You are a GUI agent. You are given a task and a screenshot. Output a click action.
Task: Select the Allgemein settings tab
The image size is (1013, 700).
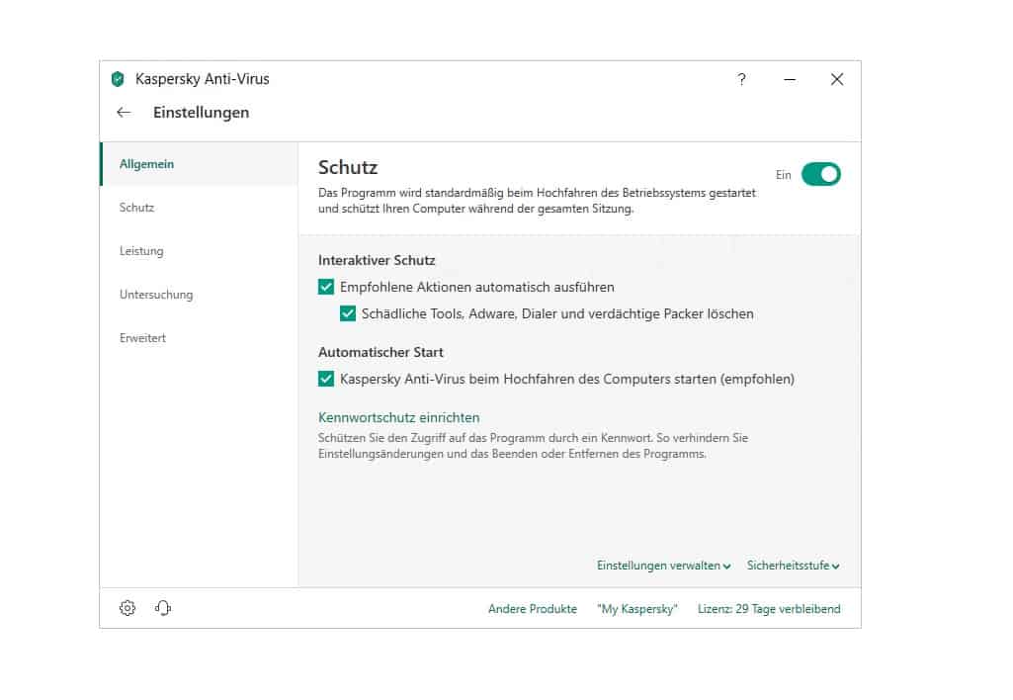pos(199,164)
